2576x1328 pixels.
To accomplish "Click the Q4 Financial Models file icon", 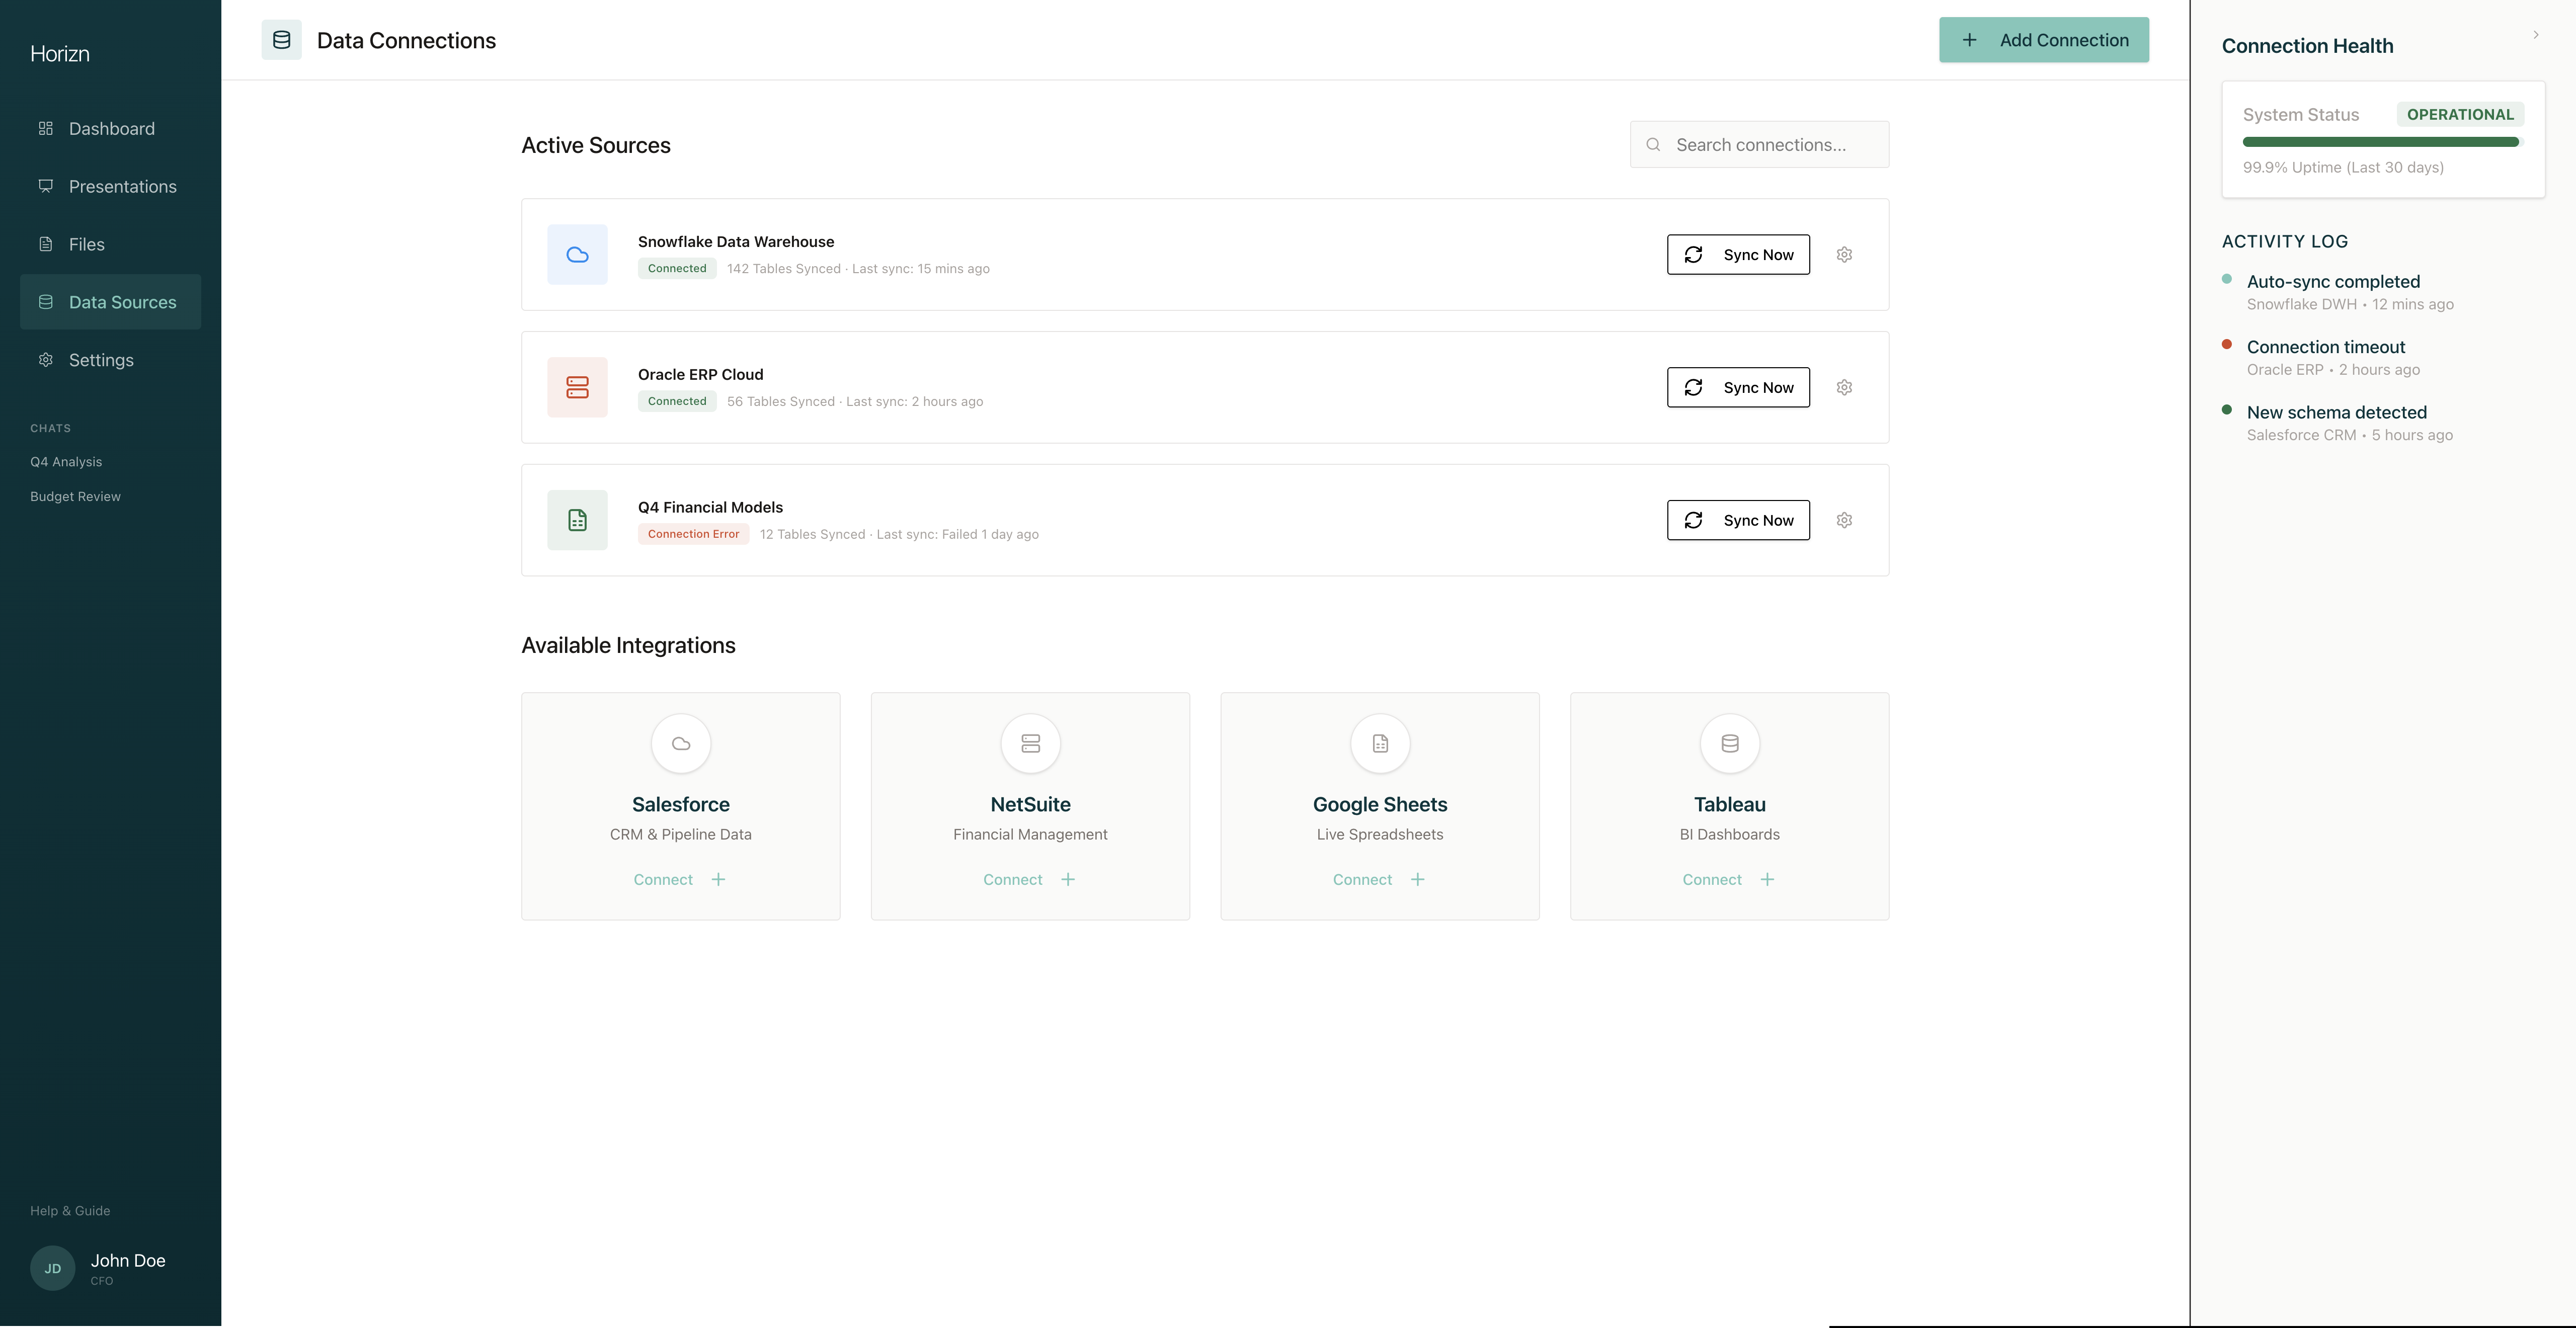I will click(x=577, y=519).
